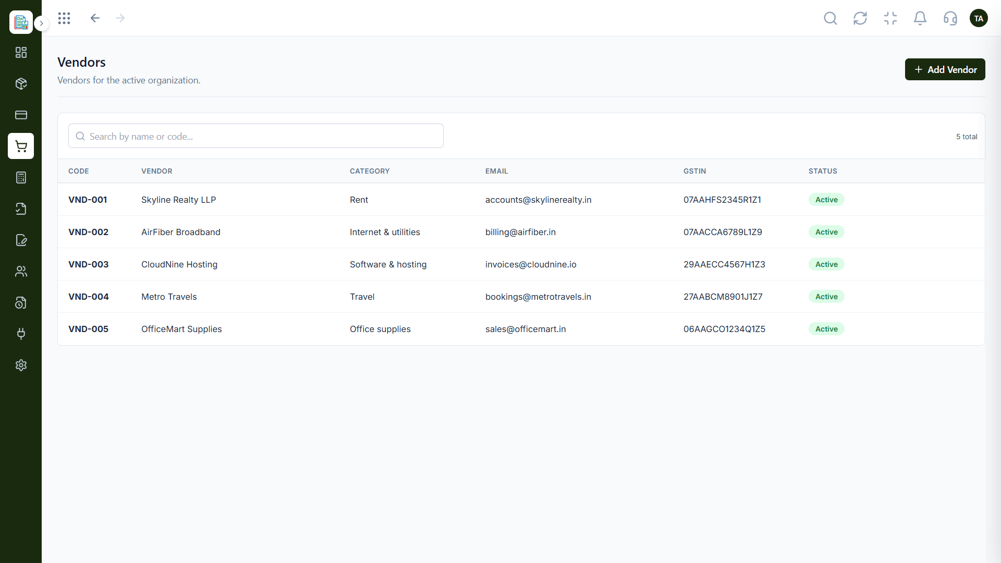Go back with the left arrow
Screen dimensions: 1001x563
95,18
